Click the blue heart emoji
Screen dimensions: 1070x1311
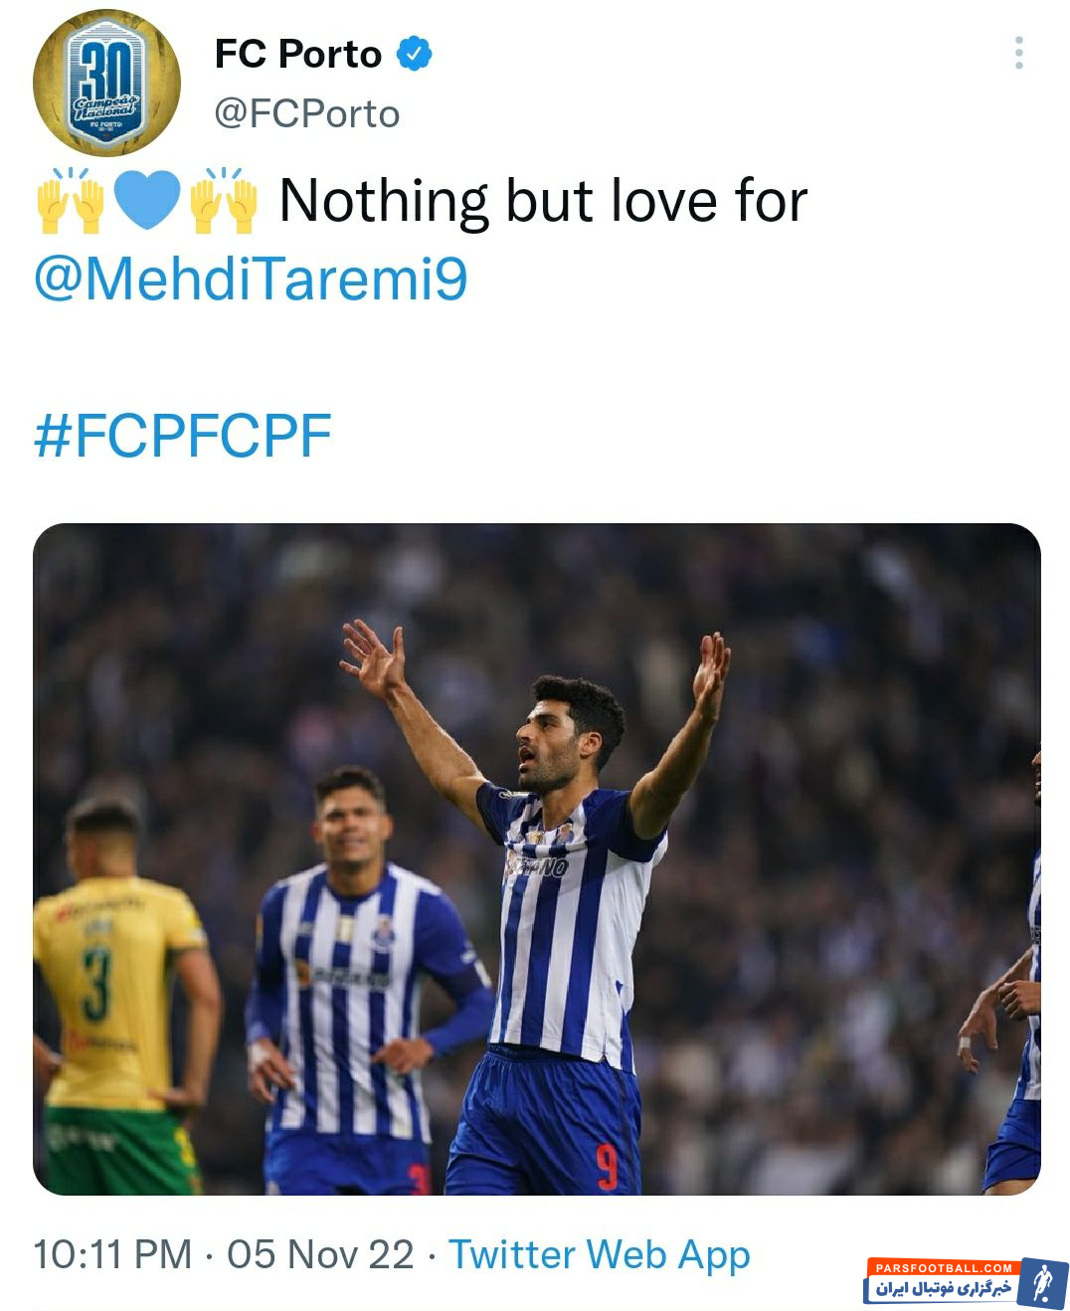[147, 200]
